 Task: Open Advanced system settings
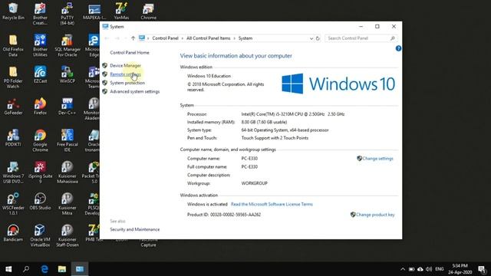coord(135,92)
